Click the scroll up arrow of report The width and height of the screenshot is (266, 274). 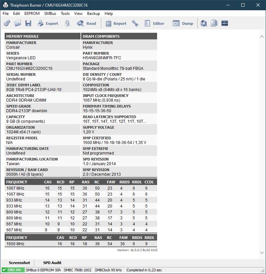click(x=262, y=36)
